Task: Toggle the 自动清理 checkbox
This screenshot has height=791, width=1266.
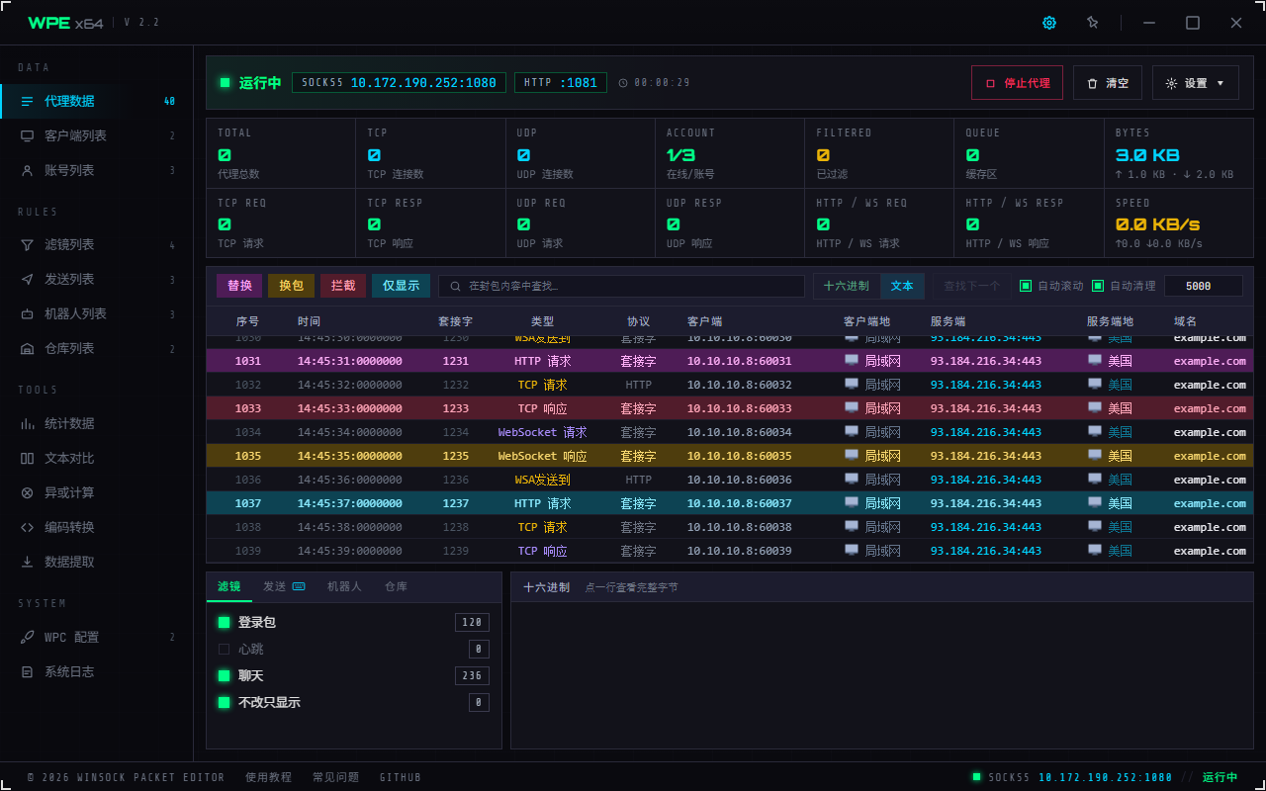Action: 1098,286
